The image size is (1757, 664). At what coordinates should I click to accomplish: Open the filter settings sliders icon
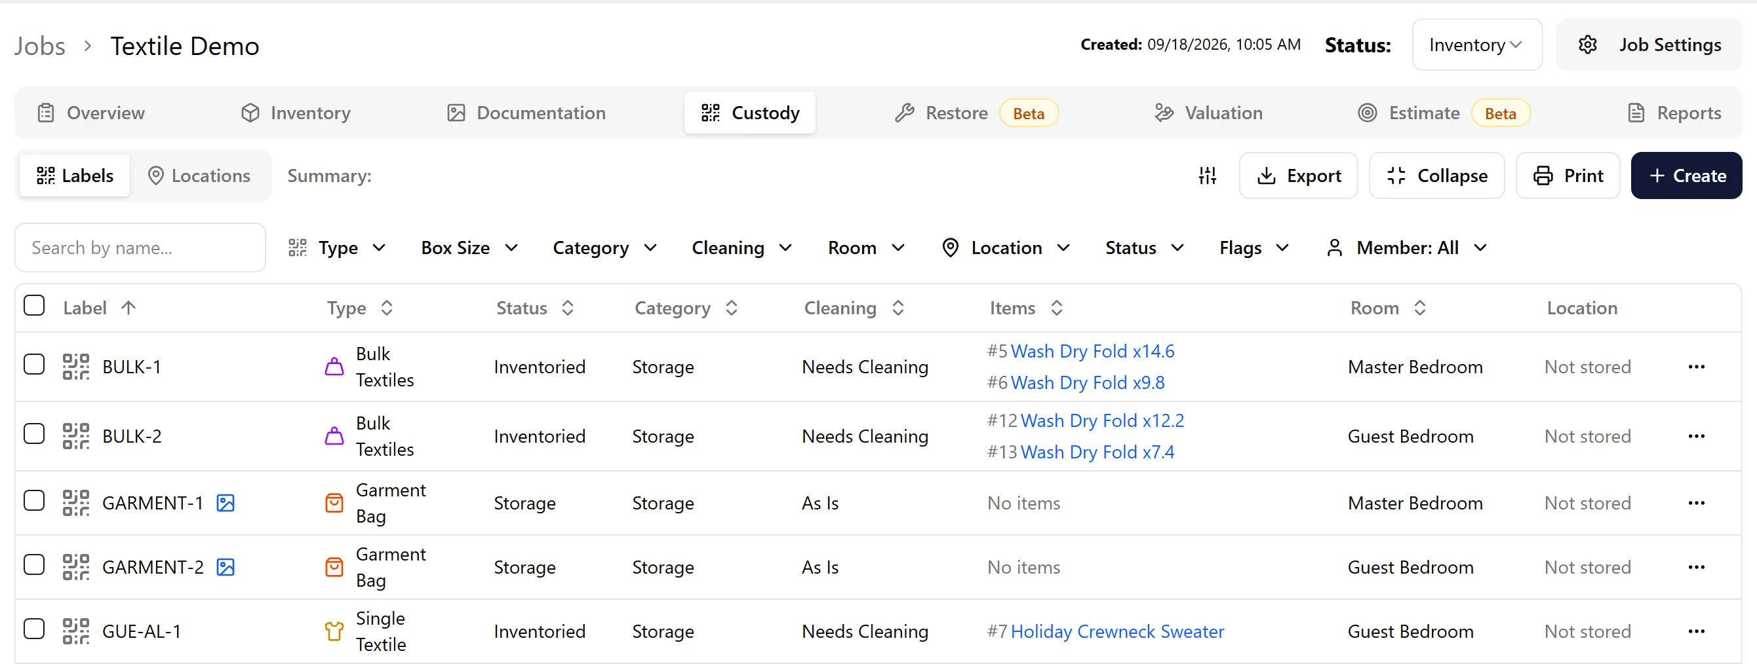(x=1207, y=175)
